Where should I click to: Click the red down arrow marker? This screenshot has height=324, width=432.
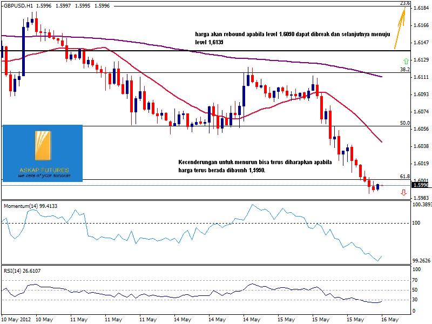coord(403,192)
